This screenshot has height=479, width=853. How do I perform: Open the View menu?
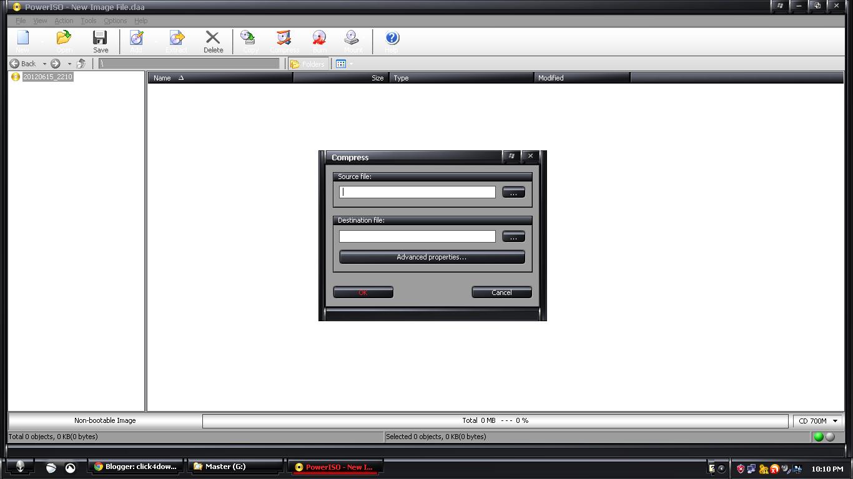coord(40,21)
